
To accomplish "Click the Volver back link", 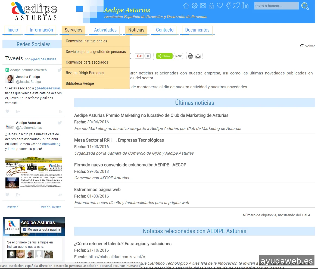I will pyautogui.click(x=307, y=46).
